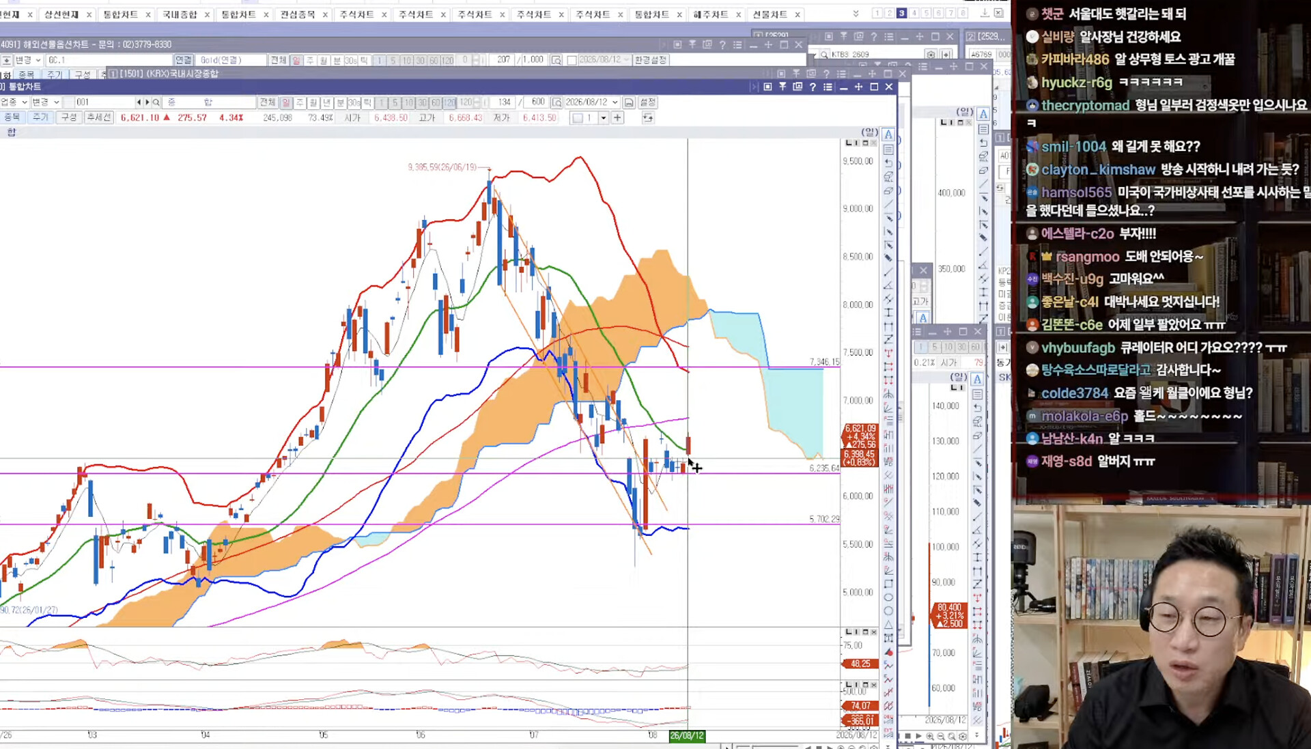Click the 환경설정 button in 해외선물옵션차트 toolbar
Image resolution: width=1311 pixels, height=749 pixels.
click(651, 60)
